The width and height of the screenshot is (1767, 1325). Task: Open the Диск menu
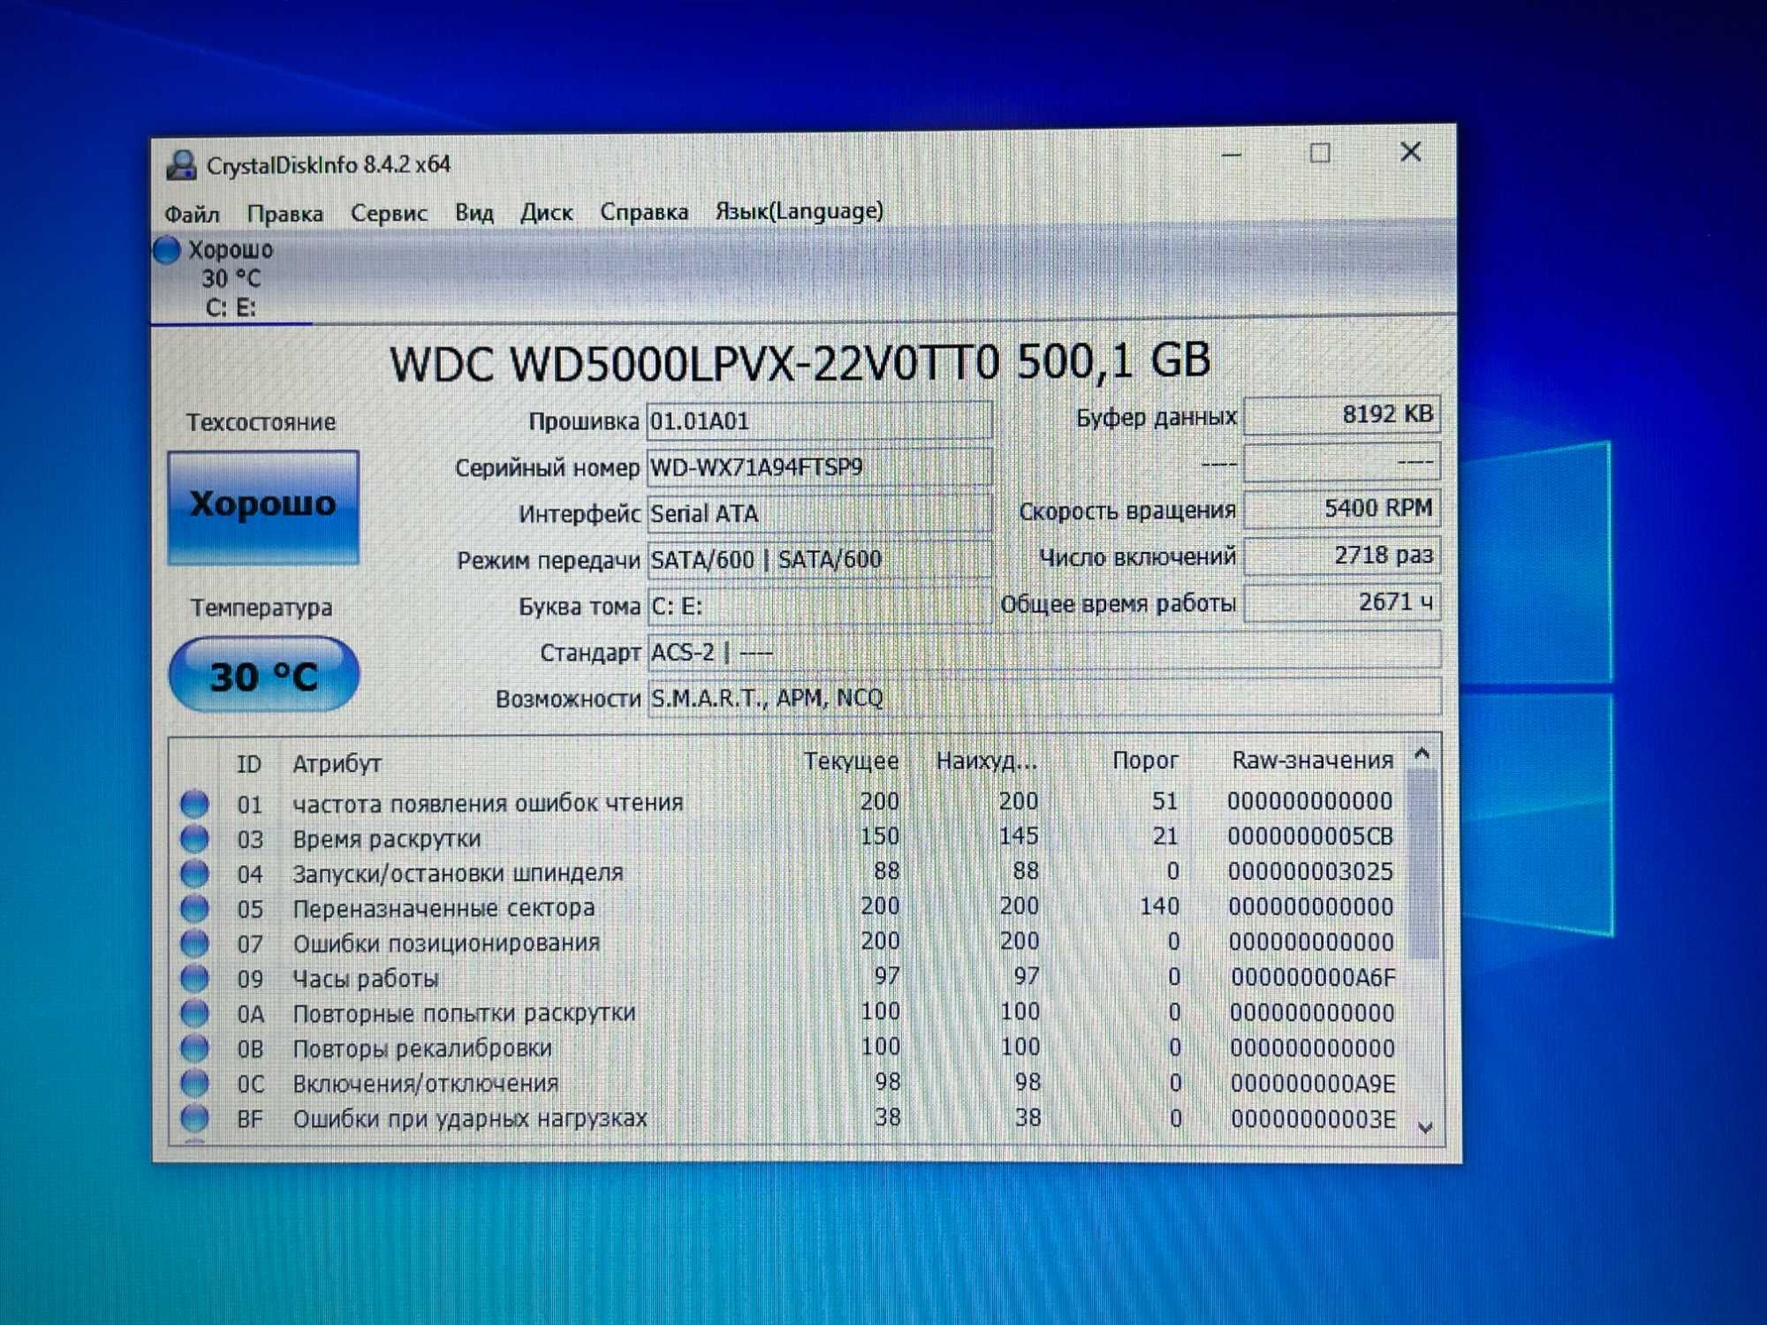pos(546,213)
